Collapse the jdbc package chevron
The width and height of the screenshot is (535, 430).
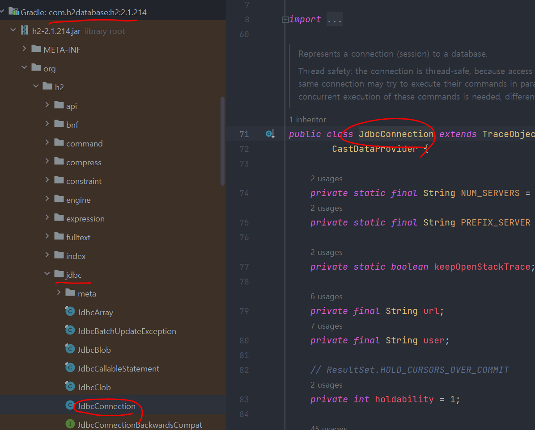(x=47, y=273)
